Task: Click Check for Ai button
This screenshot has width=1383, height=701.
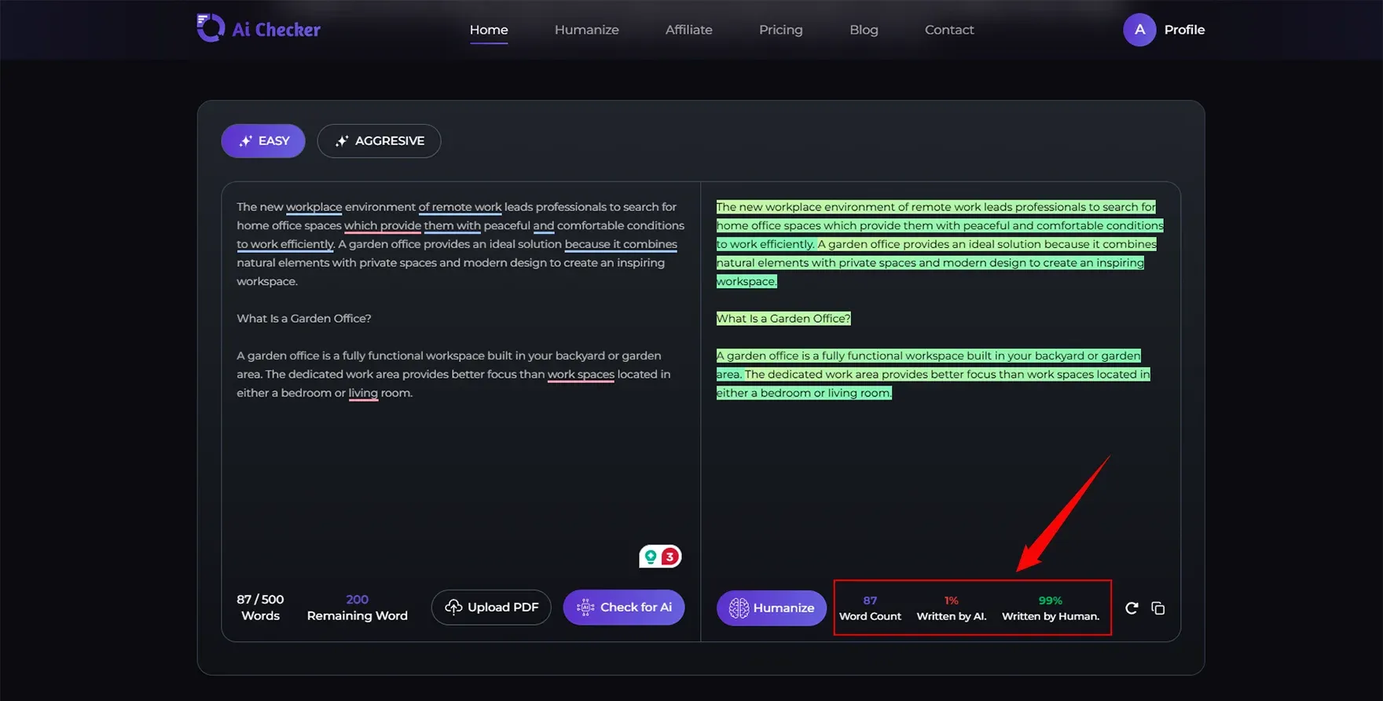Action: tap(624, 607)
